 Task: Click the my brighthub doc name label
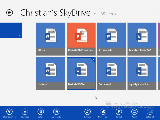tap(139, 84)
